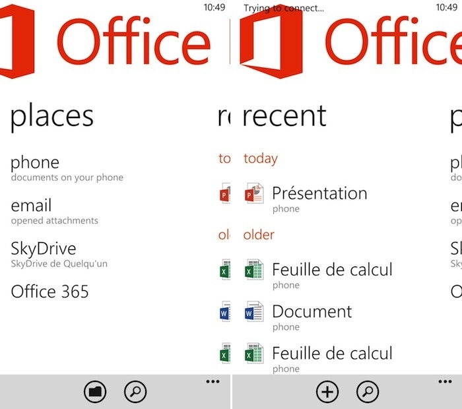Open the phone documents location

(x=67, y=168)
